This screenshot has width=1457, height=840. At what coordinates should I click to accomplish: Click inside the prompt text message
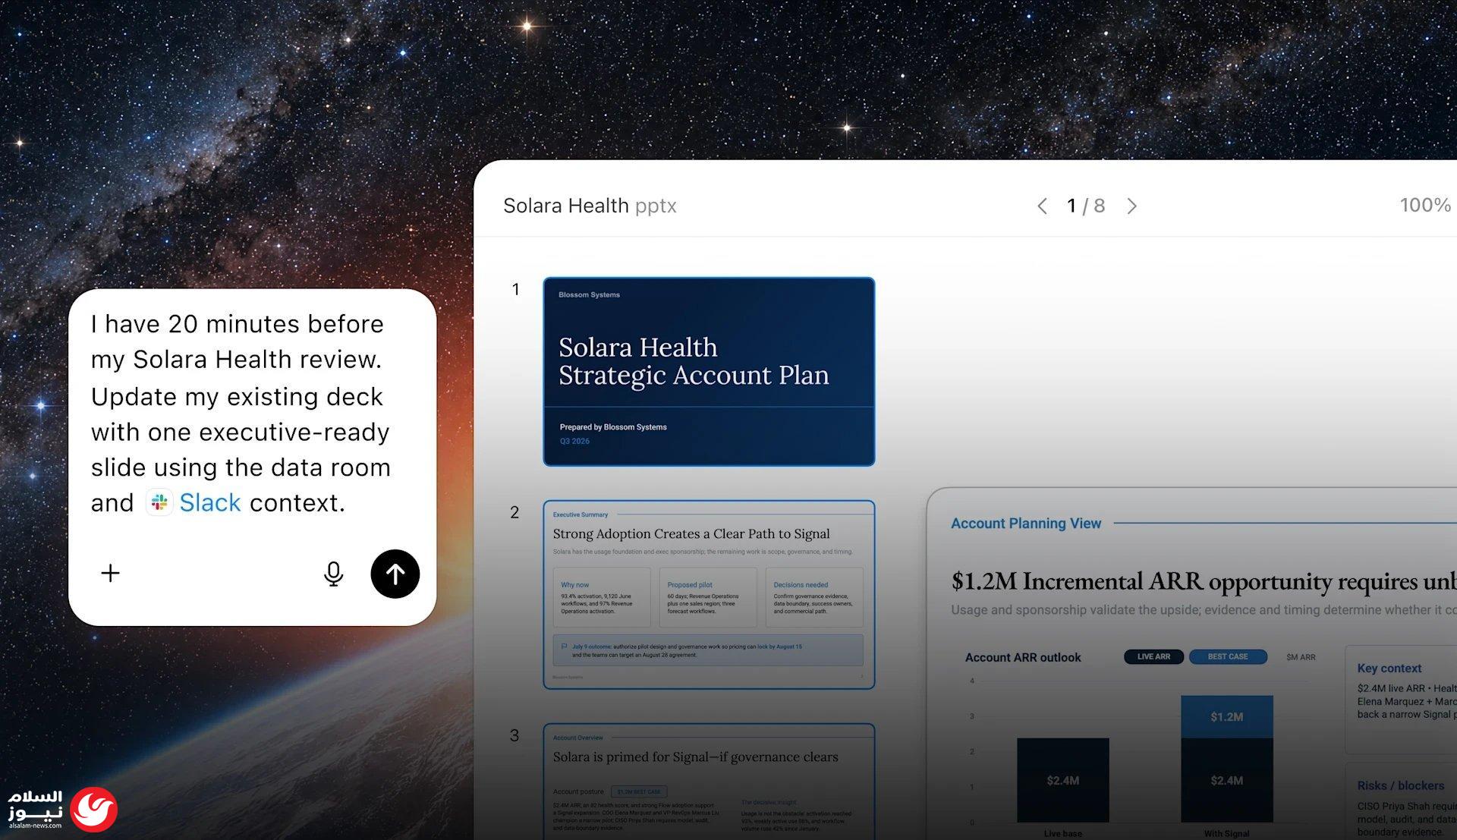(241, 413)
